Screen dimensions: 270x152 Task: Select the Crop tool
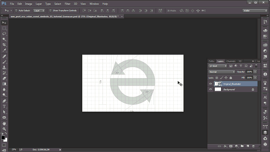coord(4,45)
